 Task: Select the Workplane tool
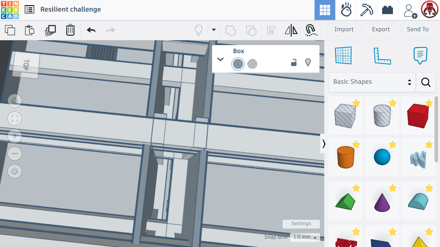pyautogui.click(x=343, y=55)
